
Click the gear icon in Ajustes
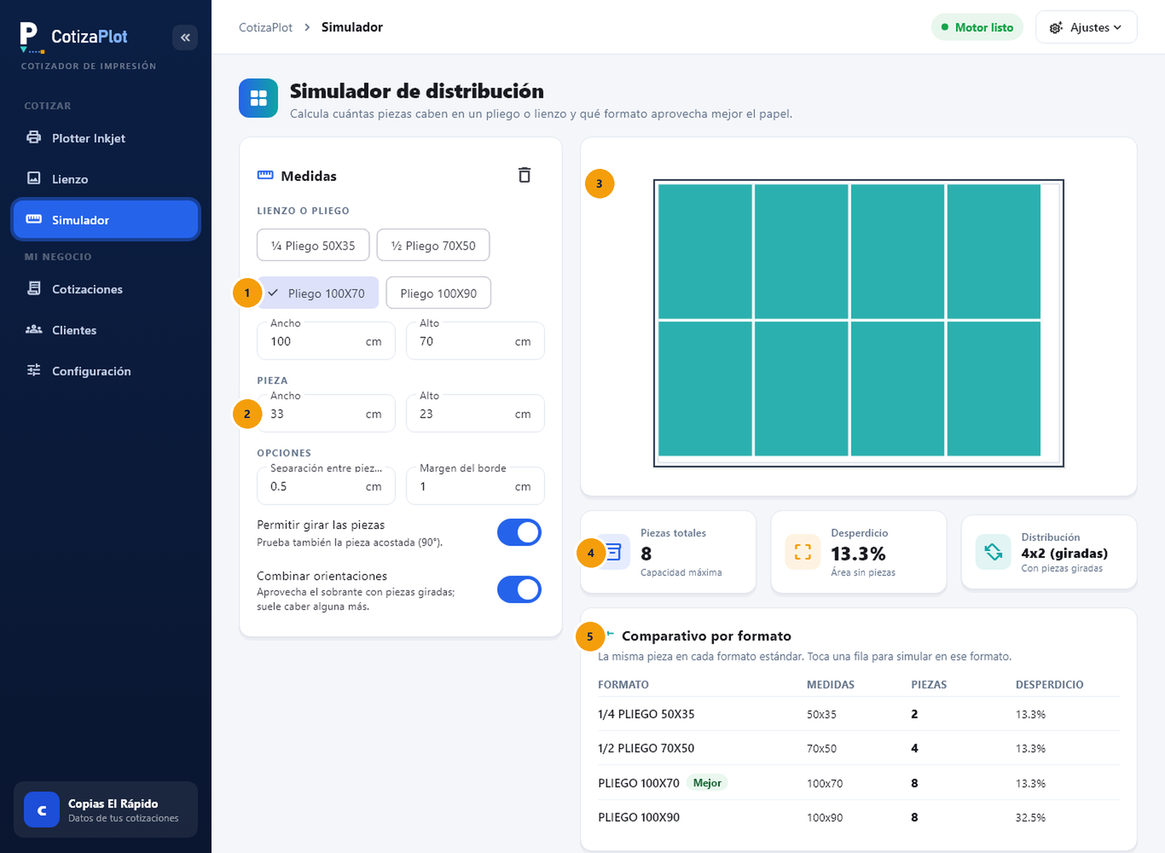click(1056, 27)
